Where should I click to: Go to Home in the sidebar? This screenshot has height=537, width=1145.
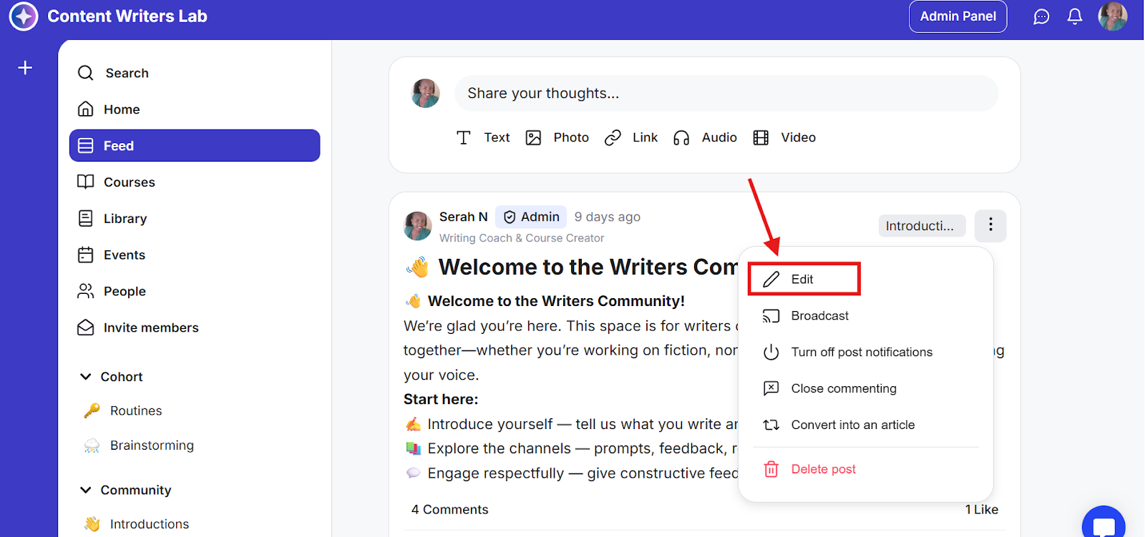(x=195, y=109)
